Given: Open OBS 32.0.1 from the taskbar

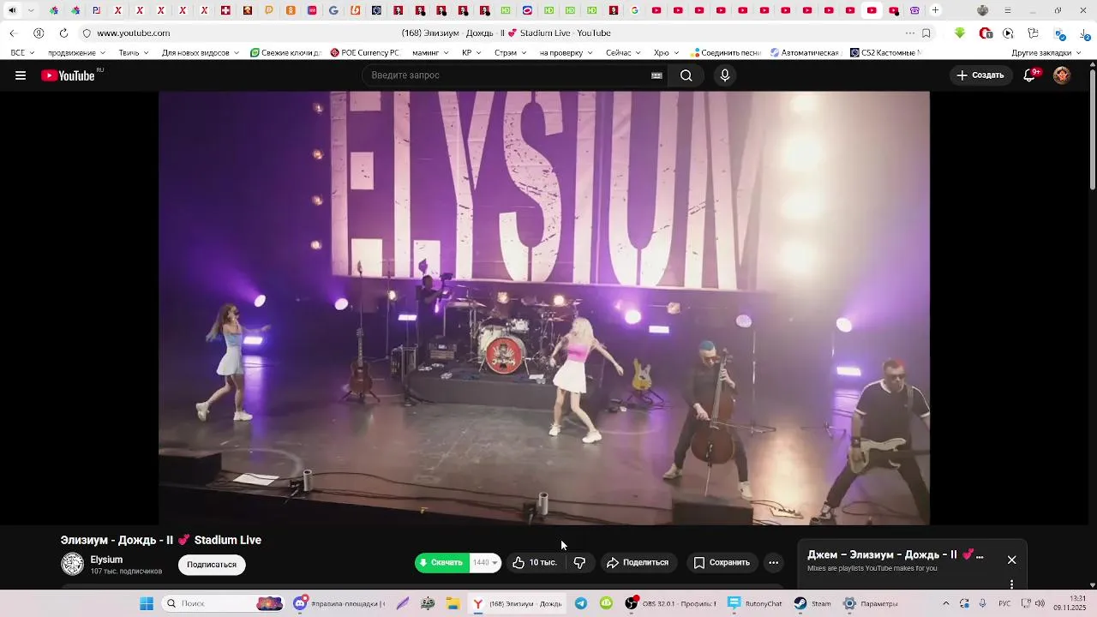Looking at the screenshot, I should [670, 603].
